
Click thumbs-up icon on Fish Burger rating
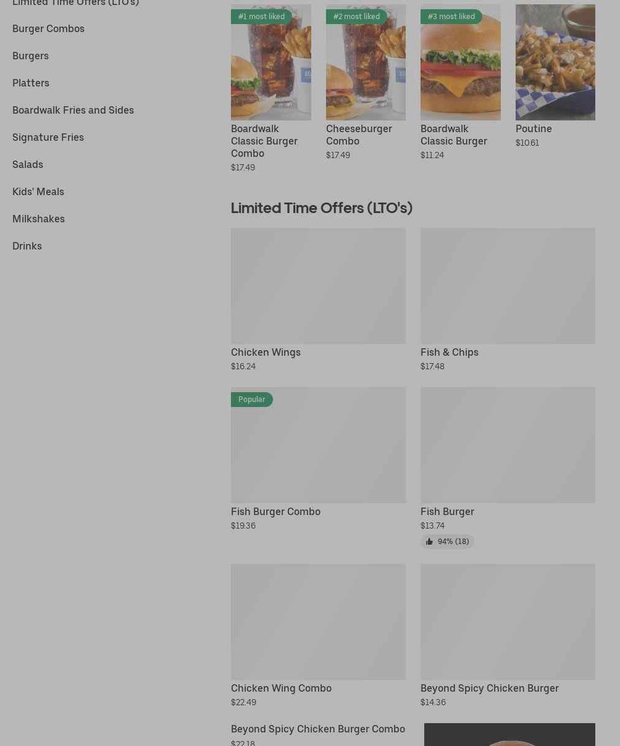tap(429, 542)
